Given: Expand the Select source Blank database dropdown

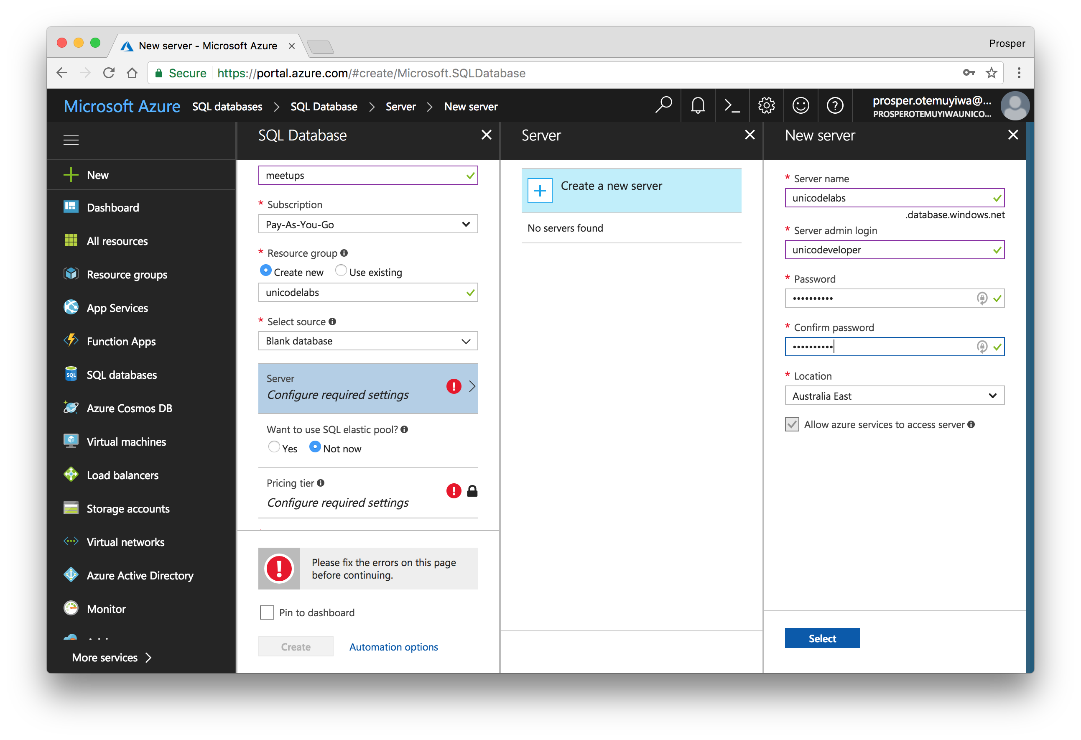Looking at the screenshot, I should pos(367,341).
